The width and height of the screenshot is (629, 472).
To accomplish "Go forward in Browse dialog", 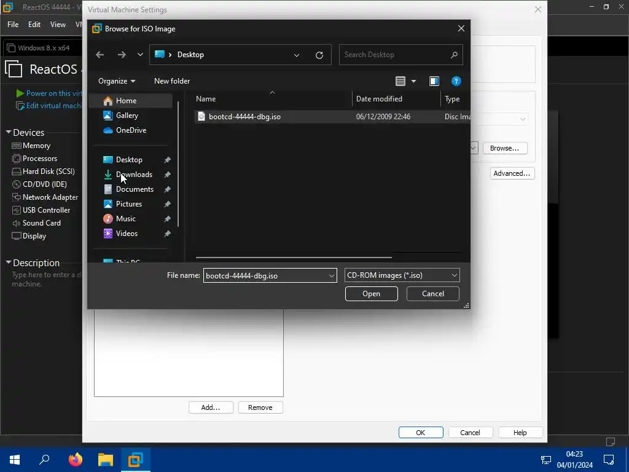I will (x=122, y=55).
